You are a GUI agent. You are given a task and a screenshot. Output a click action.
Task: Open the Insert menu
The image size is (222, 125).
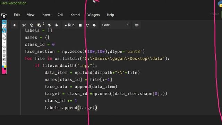pyautogui.click(x=46, y=15)
